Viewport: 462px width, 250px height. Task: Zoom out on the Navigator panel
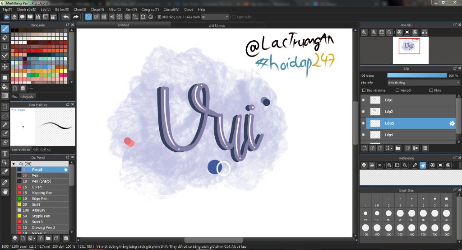389,32
